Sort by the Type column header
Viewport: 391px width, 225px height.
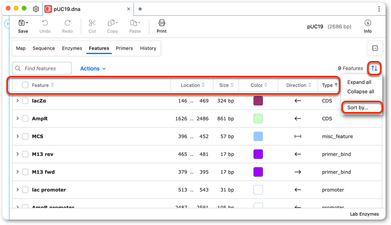329,85
